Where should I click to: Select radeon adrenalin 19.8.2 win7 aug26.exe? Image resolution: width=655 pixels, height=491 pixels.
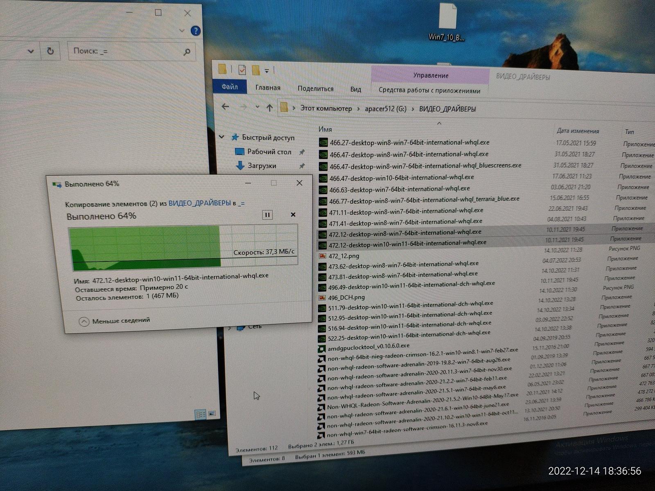click(418, 363)
